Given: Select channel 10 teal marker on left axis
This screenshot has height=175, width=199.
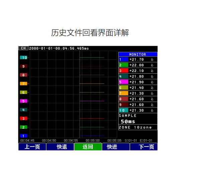Looking at the screenshot, I should click(24, 58).
